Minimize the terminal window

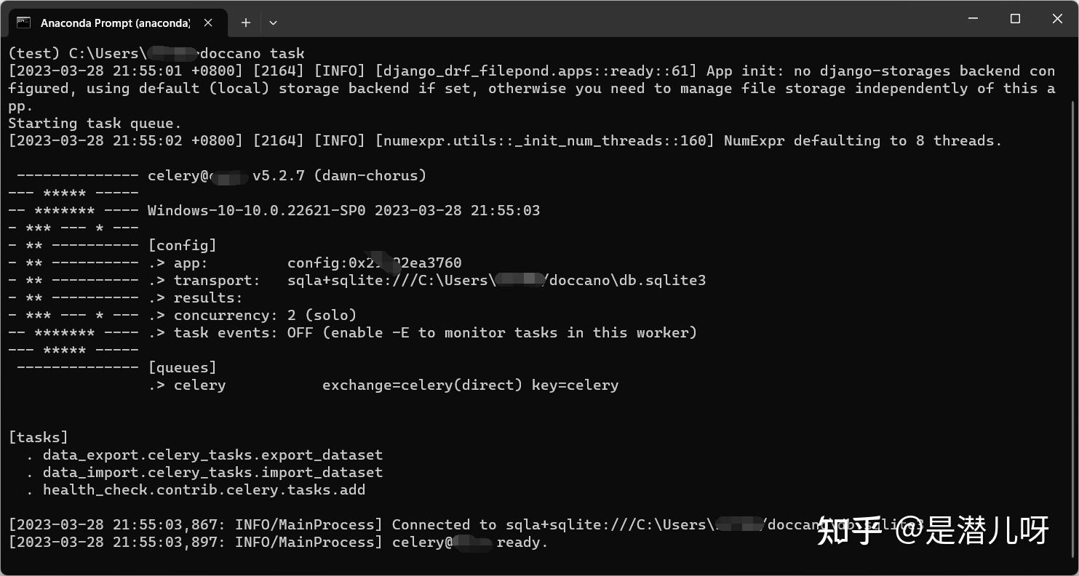(x=974, y=19)
